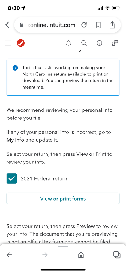Uncheck 2021 Federal return checkbox

12,178
